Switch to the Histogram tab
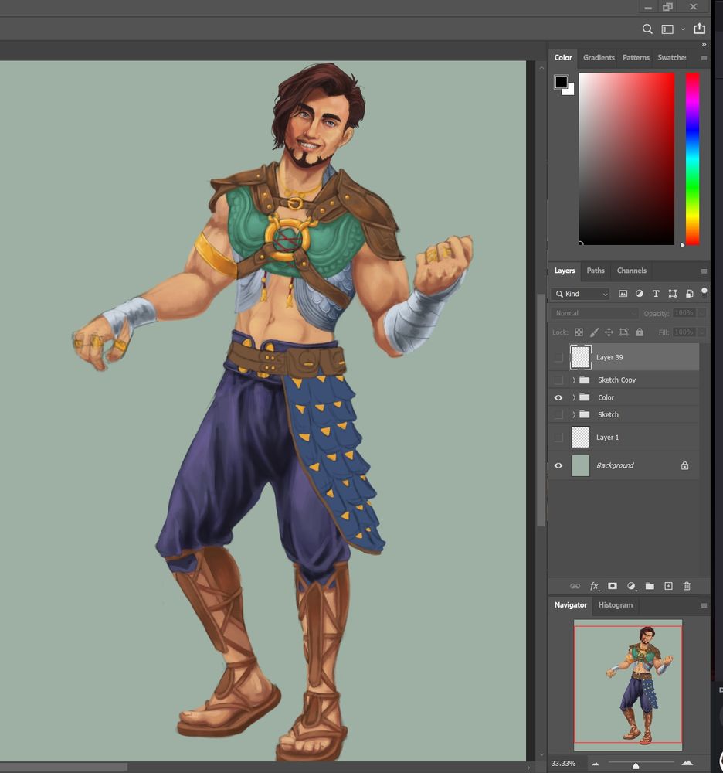 pyautogui.click(x=615, y=605)
